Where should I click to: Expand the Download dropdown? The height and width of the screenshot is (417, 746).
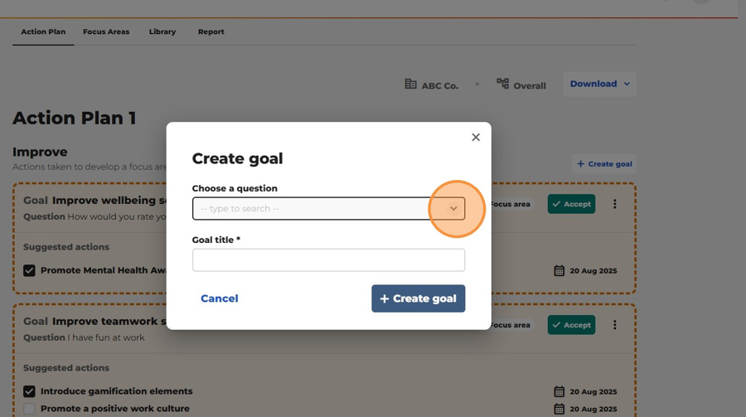tap(599, 84)
